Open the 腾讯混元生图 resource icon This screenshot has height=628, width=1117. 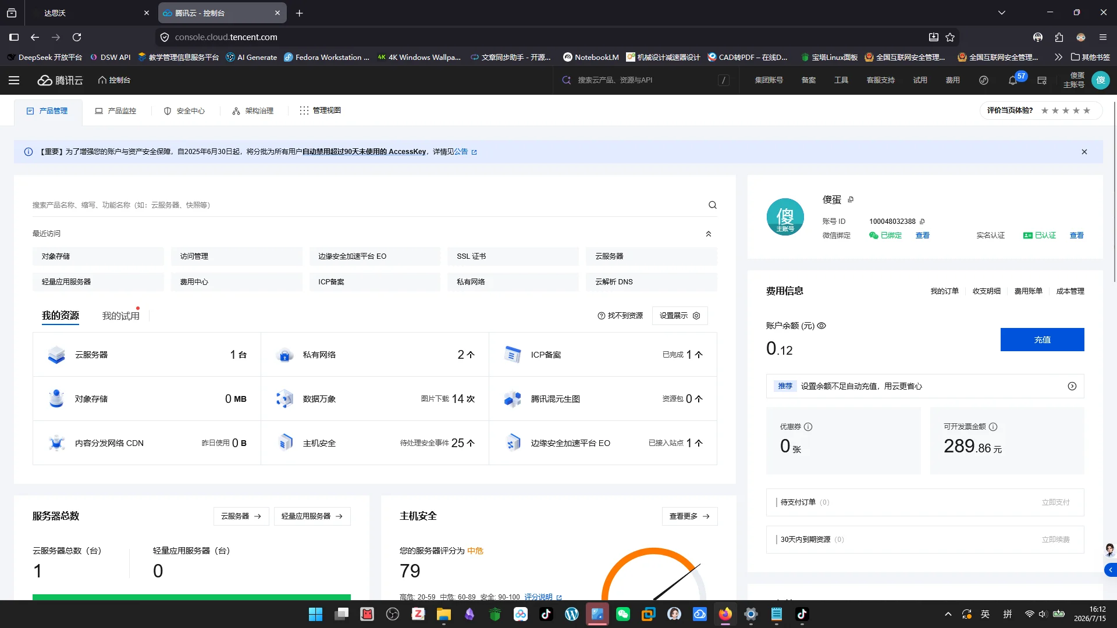point(513,399)
